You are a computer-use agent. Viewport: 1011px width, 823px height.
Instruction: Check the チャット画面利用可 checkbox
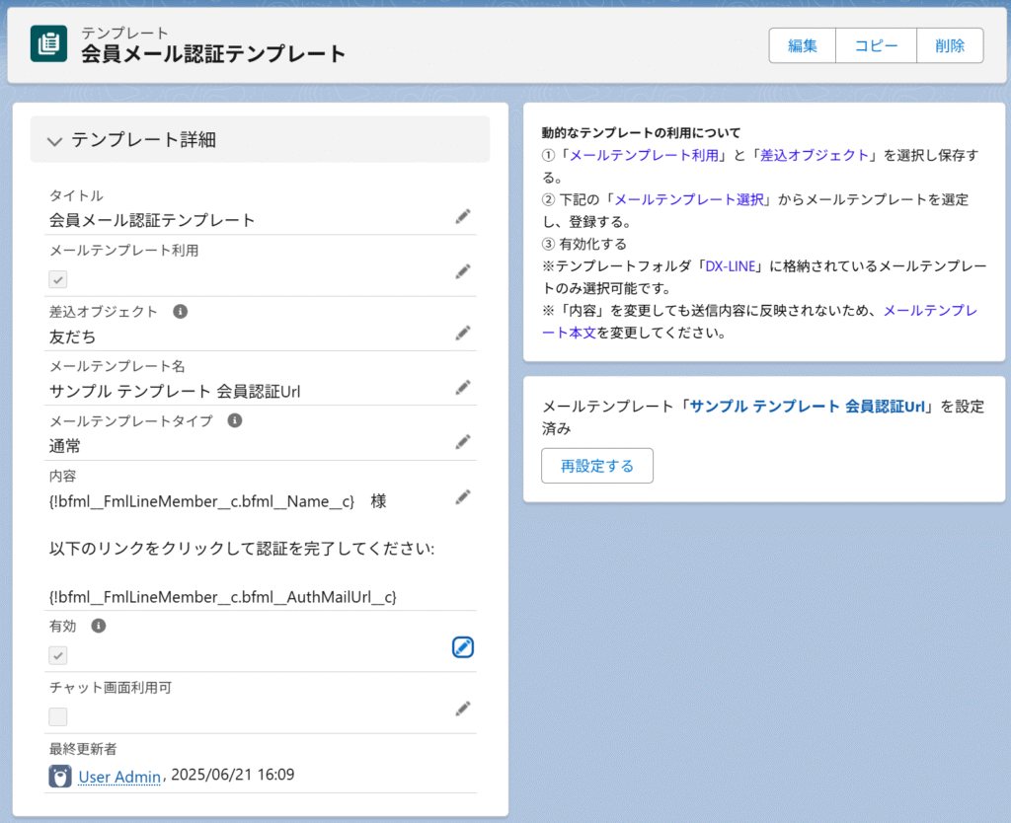point(59,716)
